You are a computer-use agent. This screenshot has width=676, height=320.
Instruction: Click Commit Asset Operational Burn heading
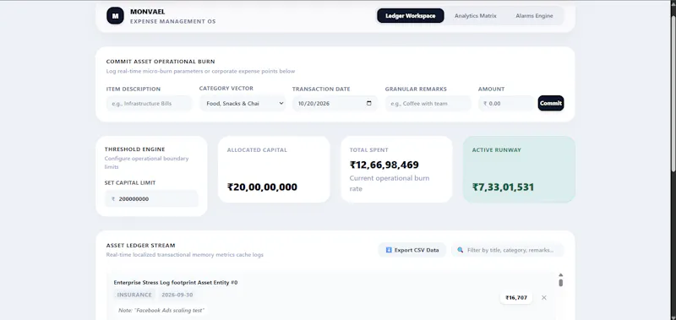161,62
